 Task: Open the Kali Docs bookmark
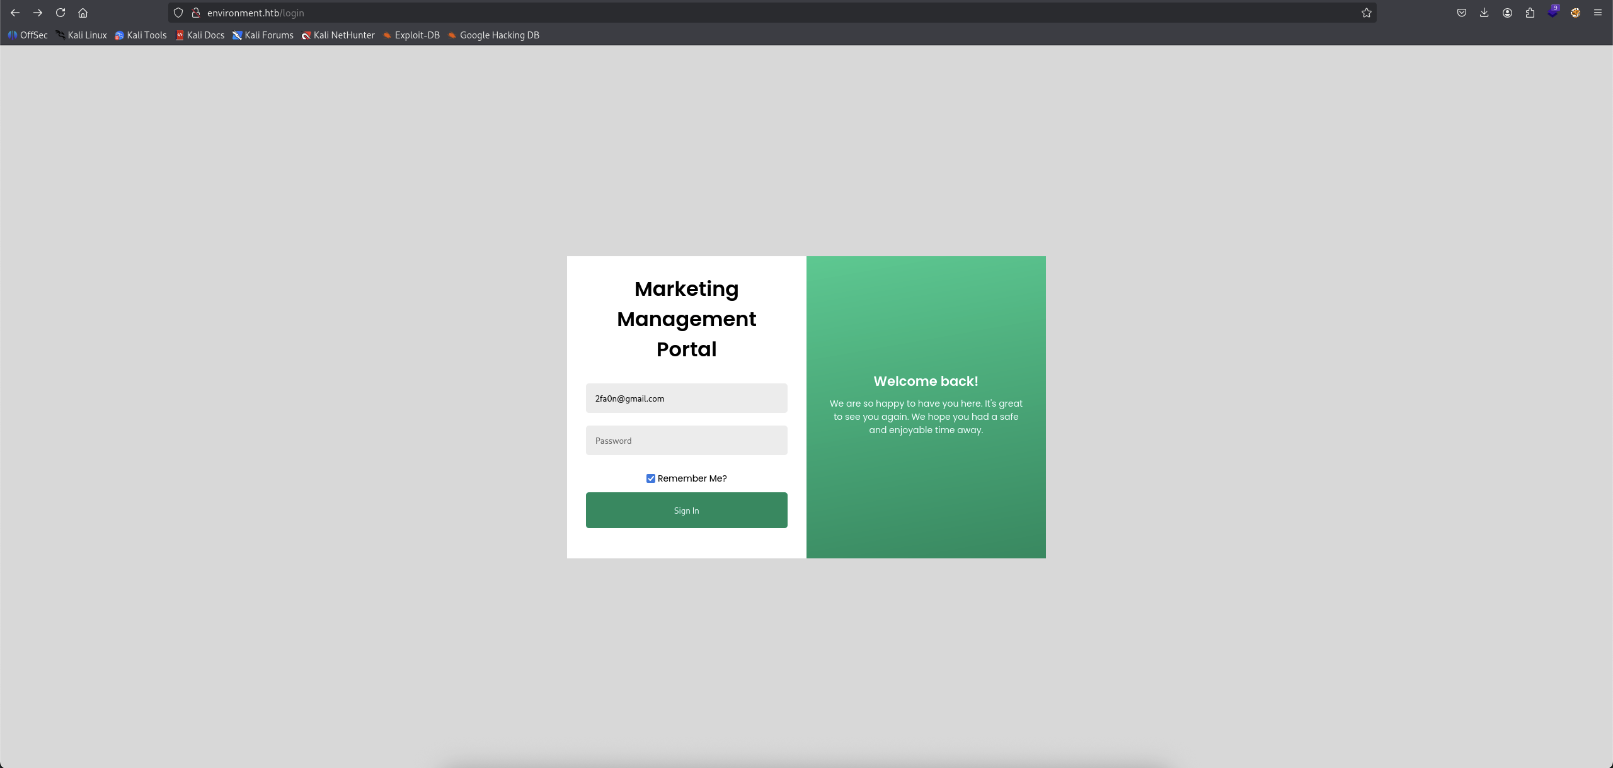pos(200,35)
